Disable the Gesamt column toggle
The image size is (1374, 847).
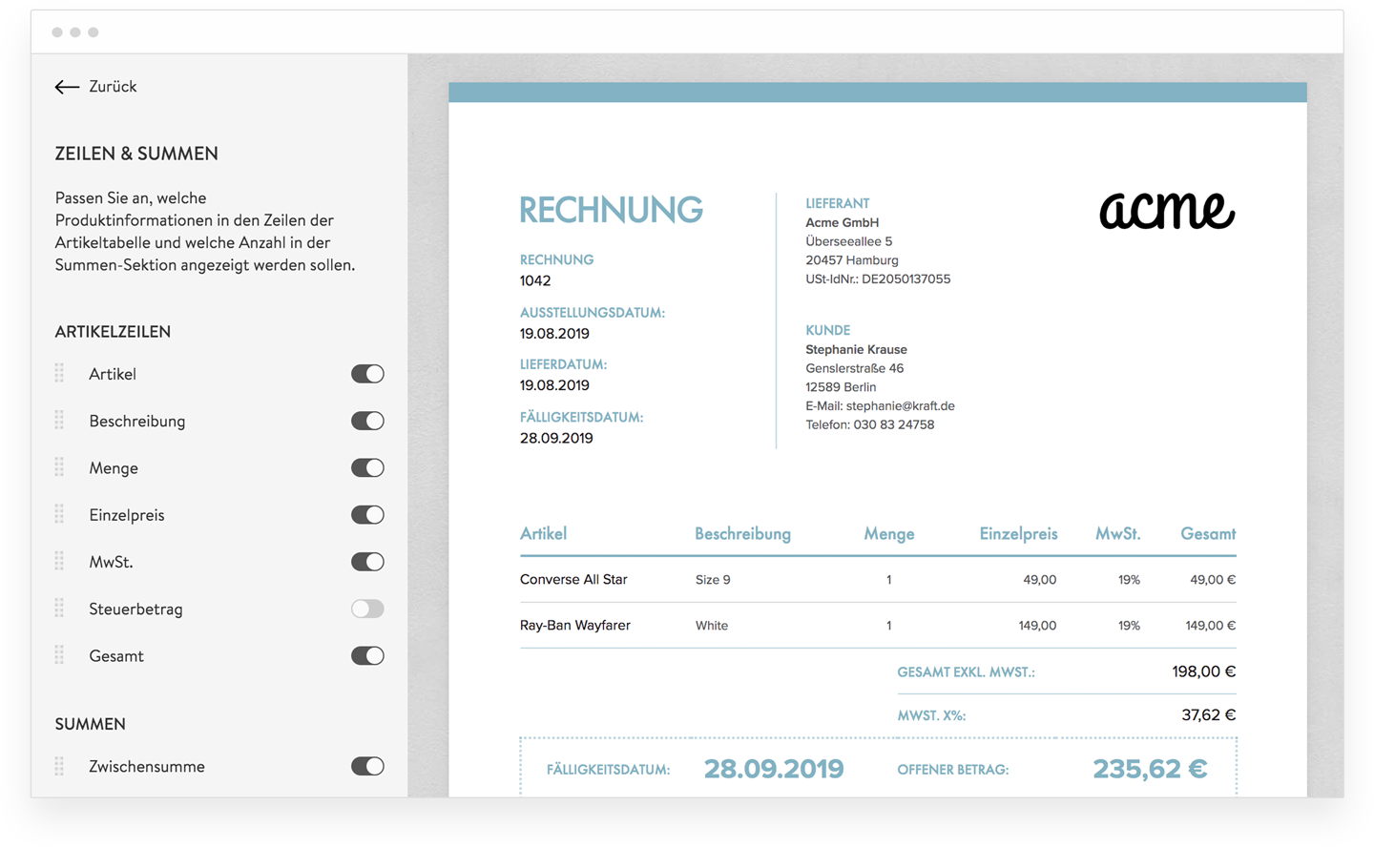tap(367, 655)
